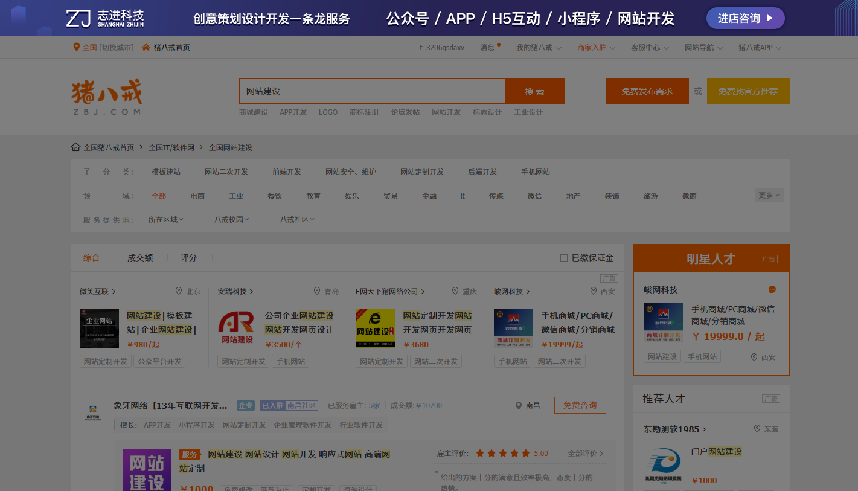The height and width of the screenshot is (491, 858).
Task: Select the 金融 domain filter
Action: 429,196
